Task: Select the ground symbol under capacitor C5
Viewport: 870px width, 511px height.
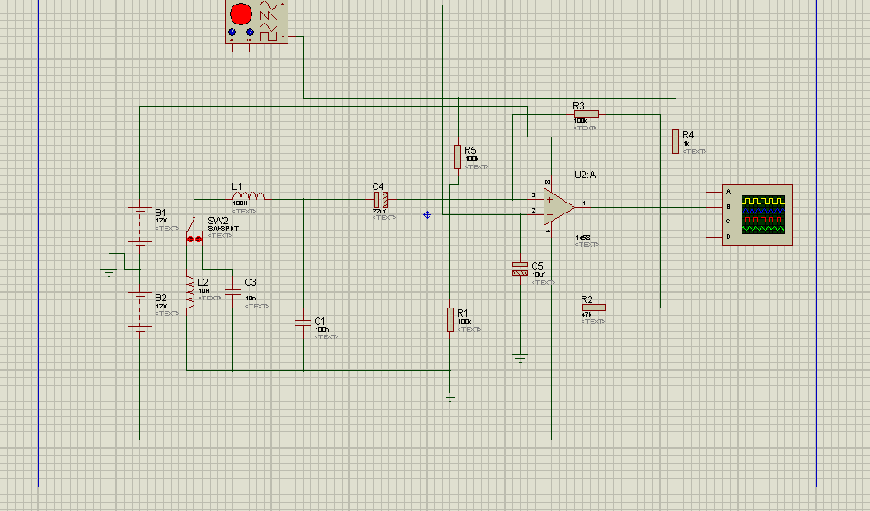Action: 520,358
